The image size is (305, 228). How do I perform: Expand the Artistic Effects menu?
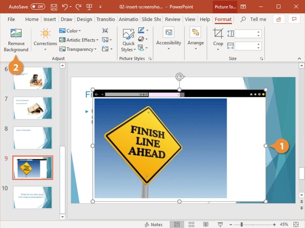[79, 40]
